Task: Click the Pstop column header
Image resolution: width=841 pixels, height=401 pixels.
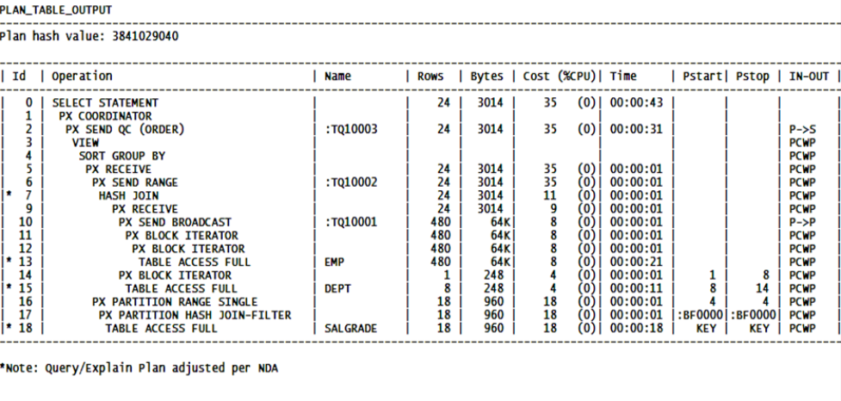Action: 752,76
